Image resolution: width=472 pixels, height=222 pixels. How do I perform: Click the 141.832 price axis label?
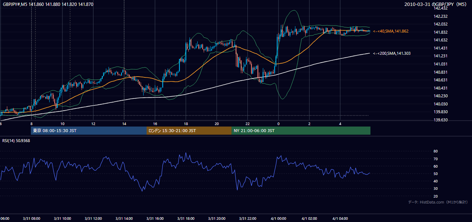441,32
